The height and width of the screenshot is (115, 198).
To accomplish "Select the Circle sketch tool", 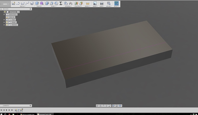I will (x=32, y=3).
